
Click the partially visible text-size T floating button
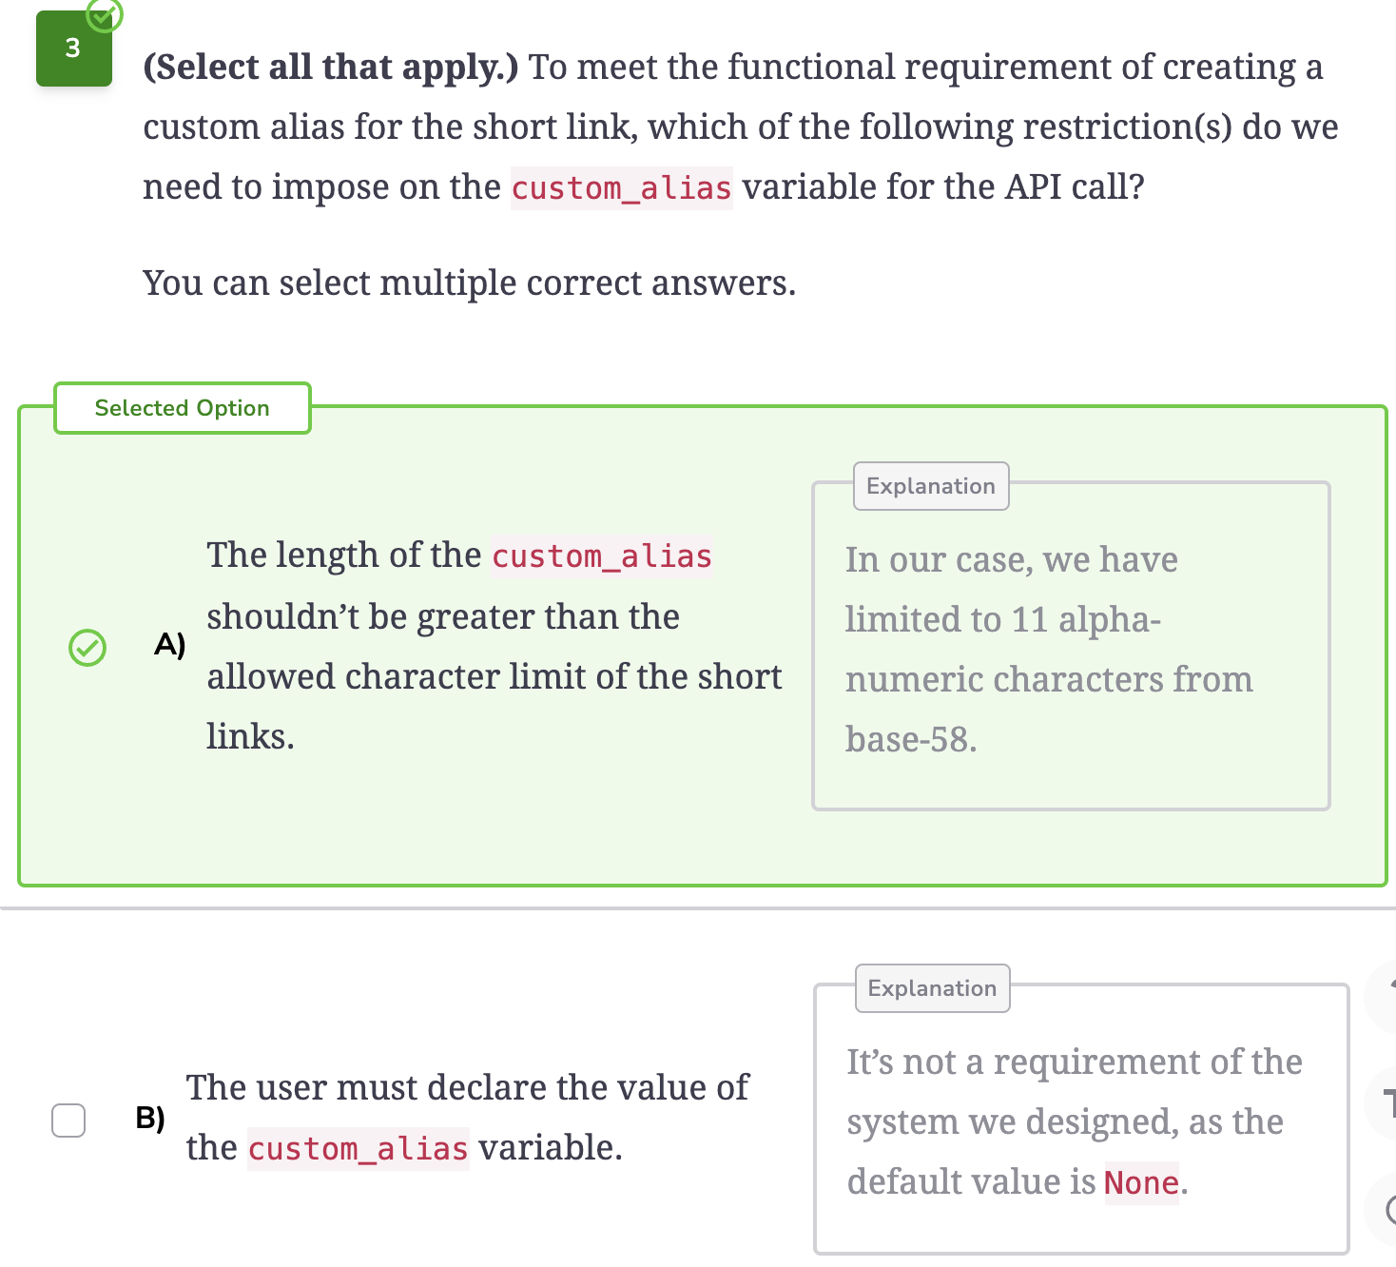[1381, 1103]
